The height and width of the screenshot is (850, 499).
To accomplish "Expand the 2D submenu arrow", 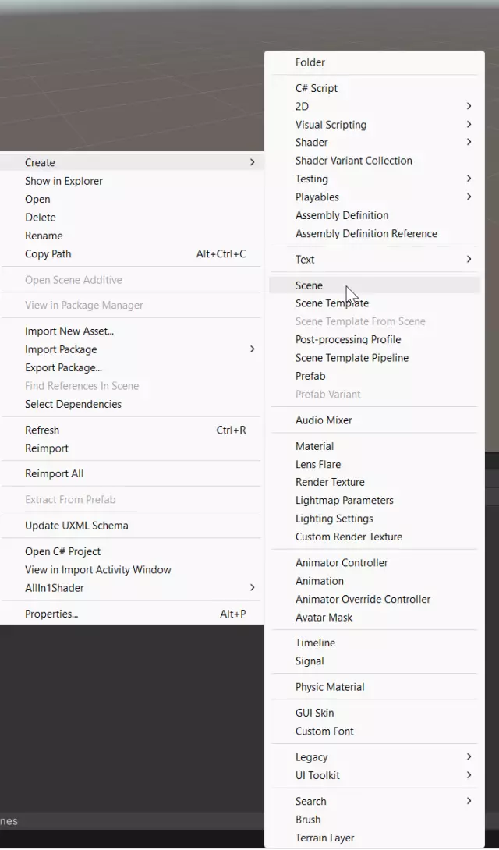I will click(x=469, y=106).
